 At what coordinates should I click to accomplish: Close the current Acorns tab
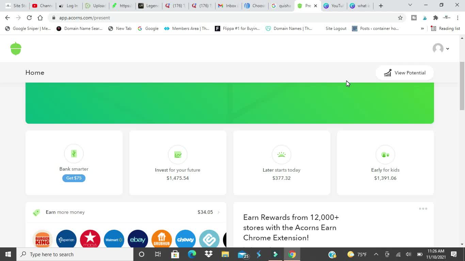(x=316, y=6)
